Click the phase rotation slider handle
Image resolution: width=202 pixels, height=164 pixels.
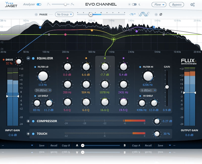91,14
